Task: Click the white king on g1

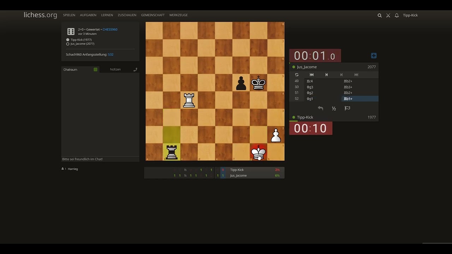Action: (x=258, y=152)
